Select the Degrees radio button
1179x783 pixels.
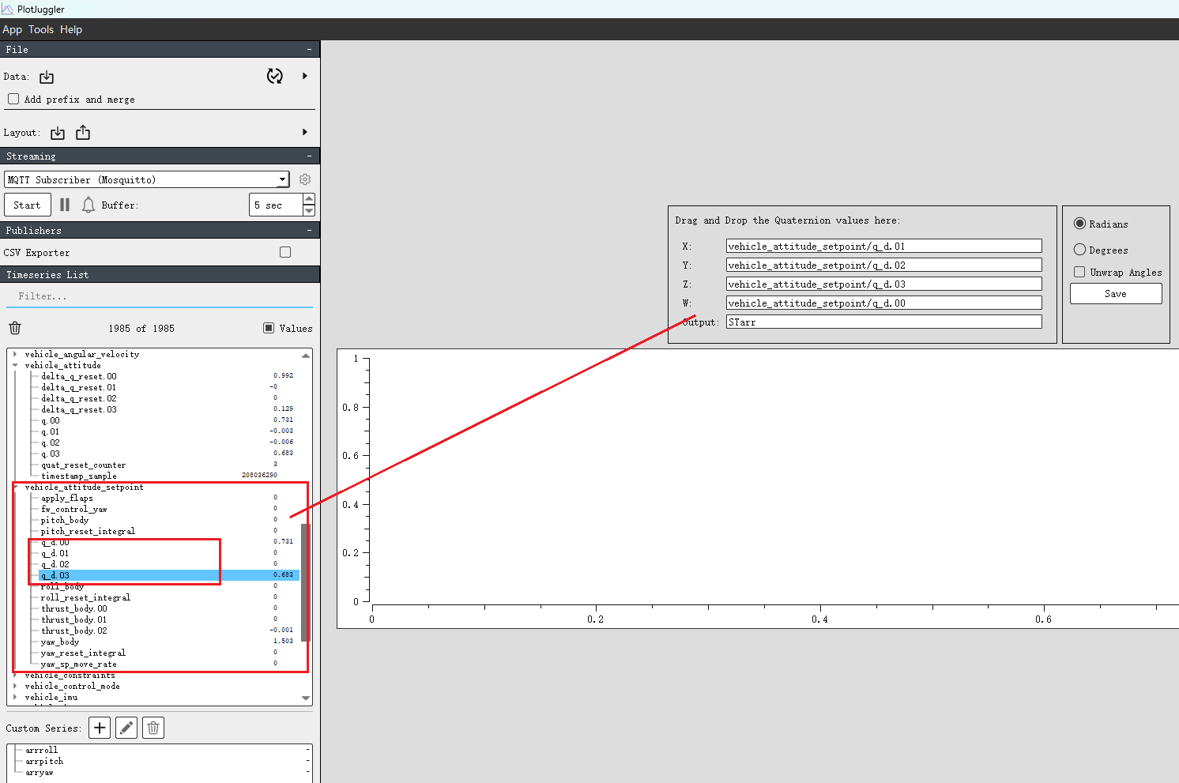1079,250
